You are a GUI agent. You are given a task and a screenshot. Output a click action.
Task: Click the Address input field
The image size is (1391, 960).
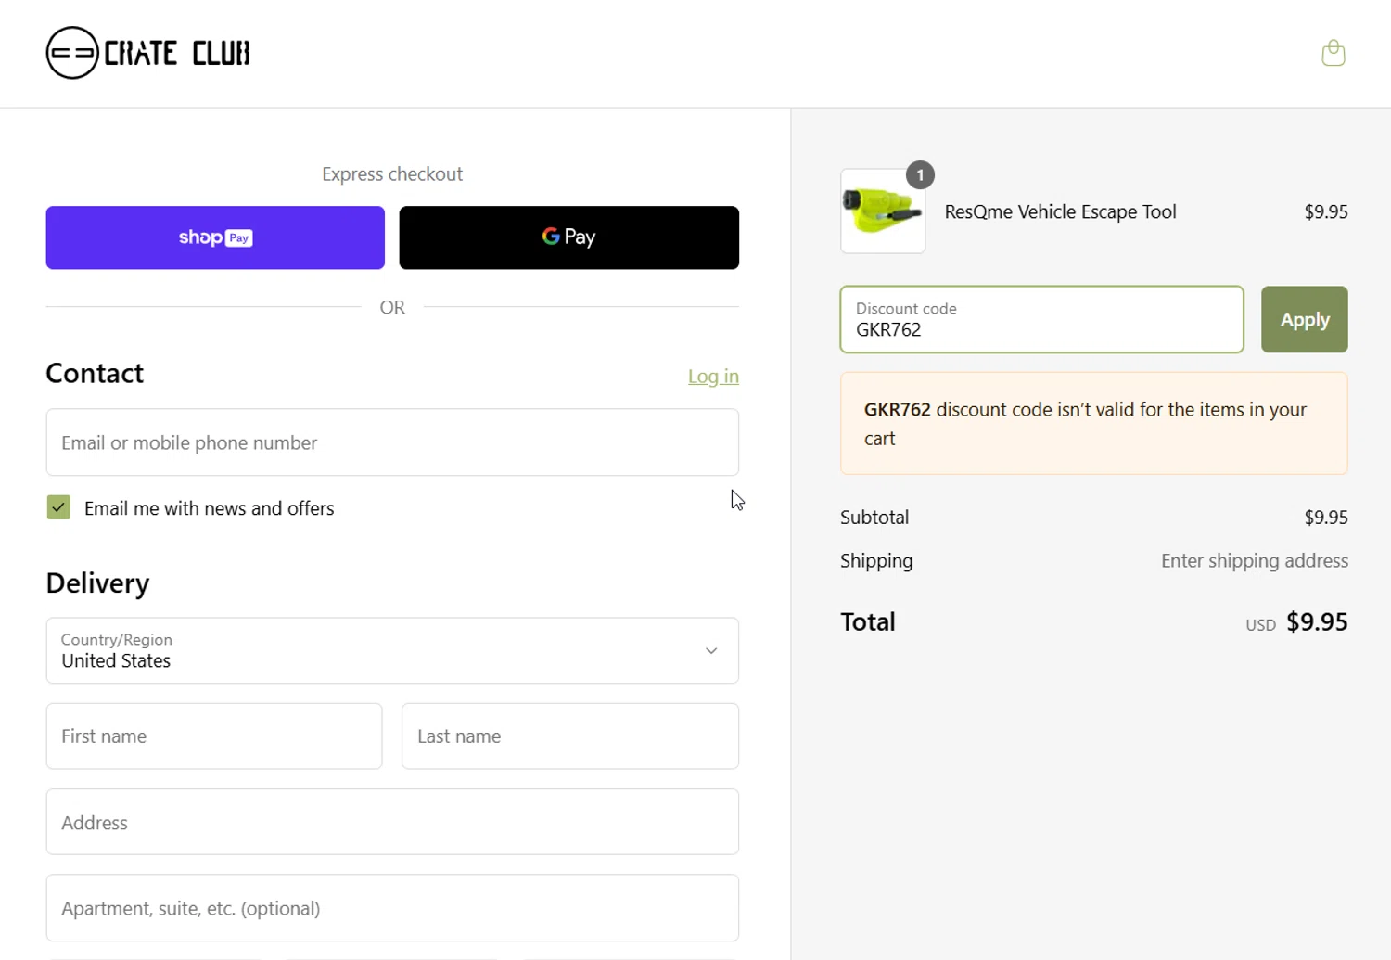[x=392, y=822]
